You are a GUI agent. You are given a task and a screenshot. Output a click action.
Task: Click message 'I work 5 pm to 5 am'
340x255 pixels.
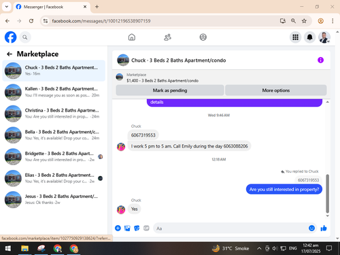(189, 146)
